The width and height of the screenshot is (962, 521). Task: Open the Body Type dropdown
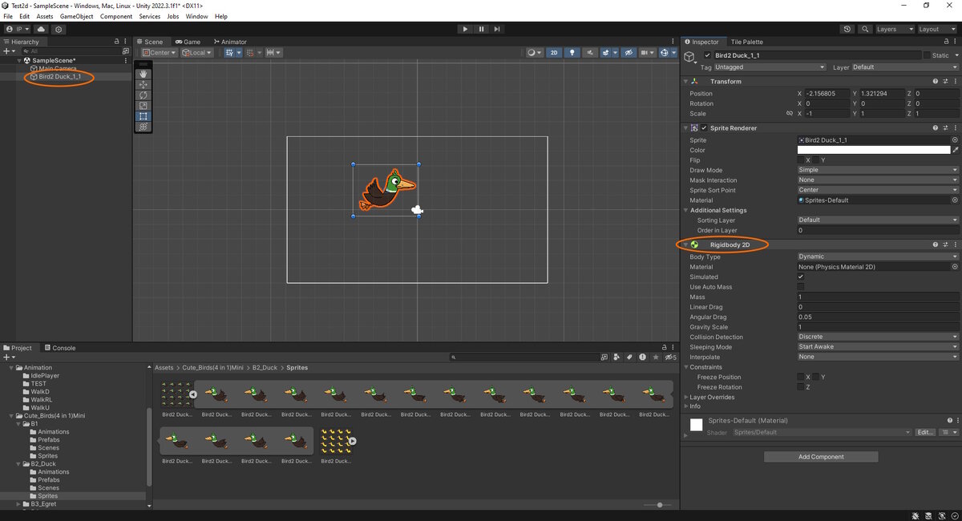(878, 256)
